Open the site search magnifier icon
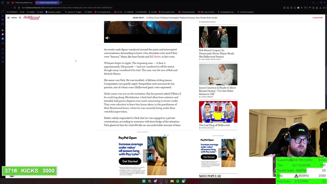Viewport: 327px width, 184px height. 20,18
